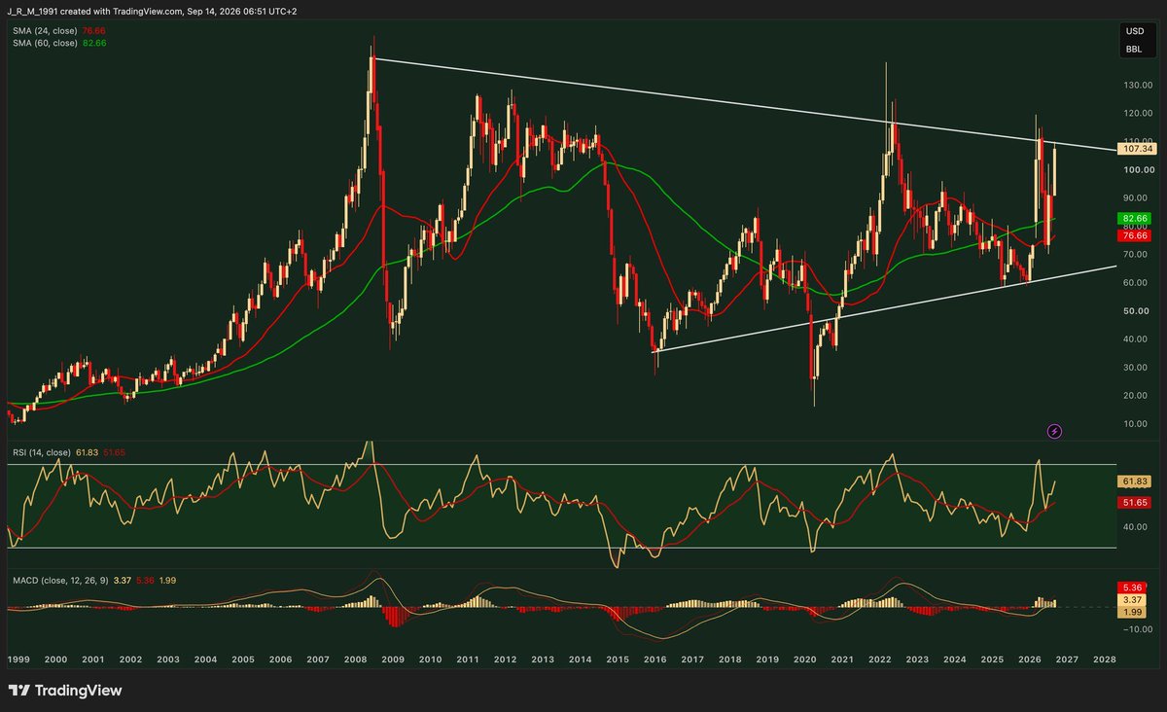Click the USD currency label
This screenshot has height=712, width=1167.
1135,31
